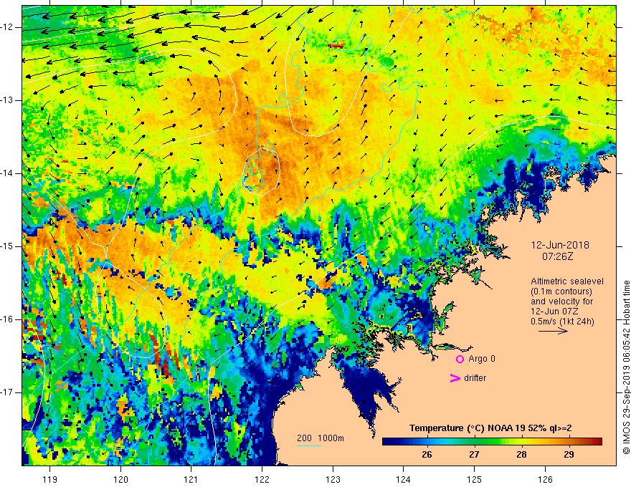This screenshot has width=631, height=487.
Task: Click the color bar value 29
Action: [568, 455]
